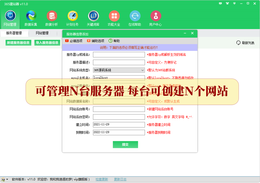This screenshot has width=260, height=183.
Task: Switch to the 网站管理 tab
Action: (42, 33)
